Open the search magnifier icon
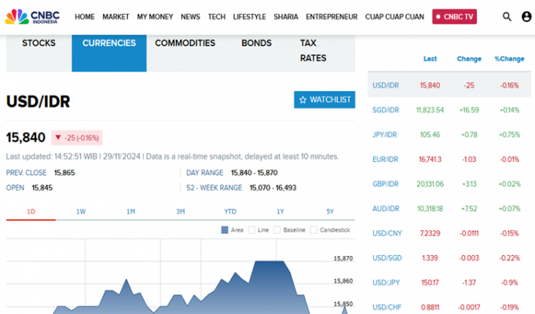The image size is (535, 314). click(507, 16)
